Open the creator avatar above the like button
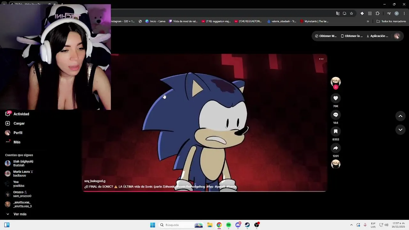The height and width of the screenshot is (230, 409). point(336,82)
